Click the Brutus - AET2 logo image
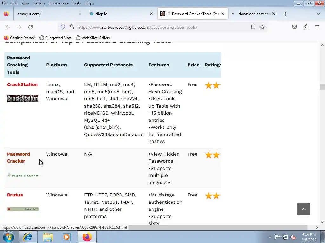The width and height of the screenshot is (325, 243). coord(23,209)
